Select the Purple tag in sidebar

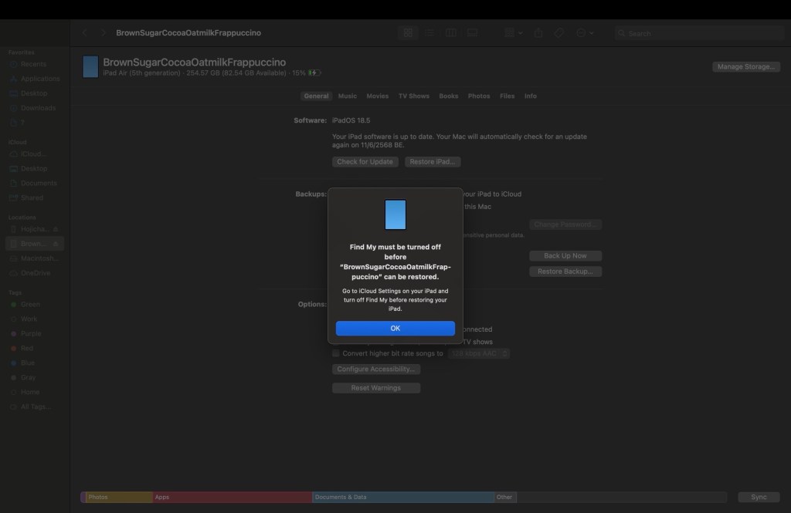click(31, 334)
